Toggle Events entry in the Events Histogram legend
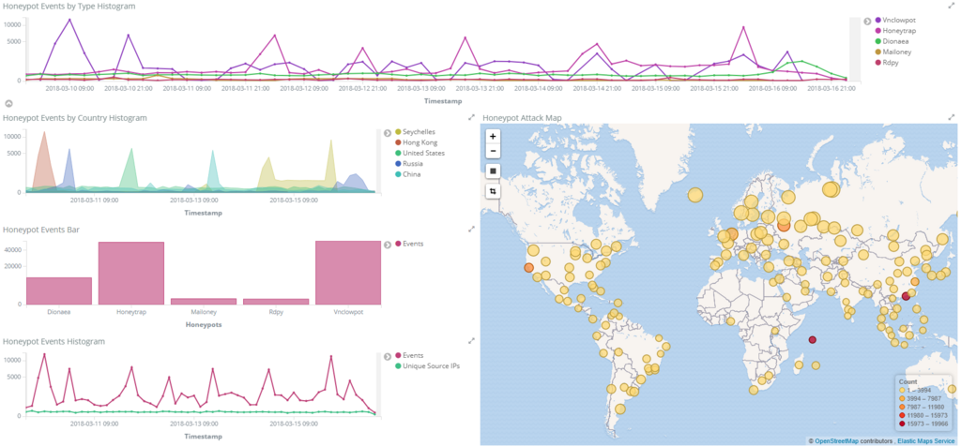This screenshot has width=961, height=446. point(409,355)
